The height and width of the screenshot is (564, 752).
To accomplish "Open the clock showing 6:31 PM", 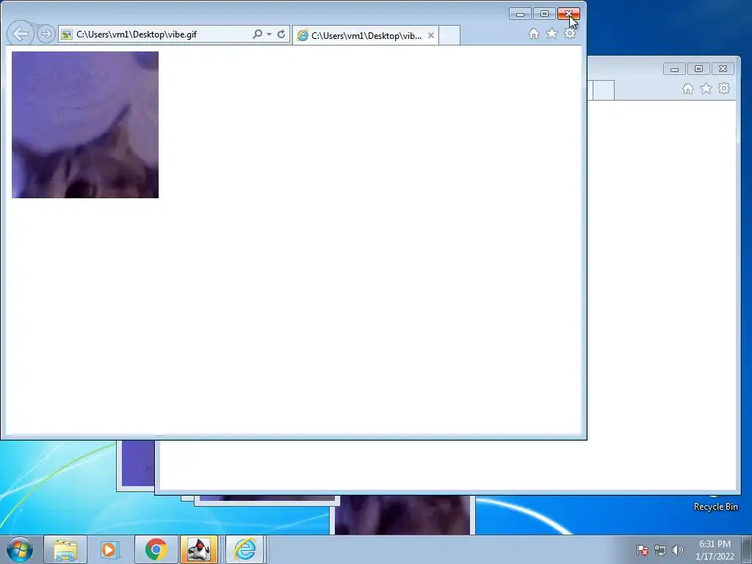I will click(715, 550).
